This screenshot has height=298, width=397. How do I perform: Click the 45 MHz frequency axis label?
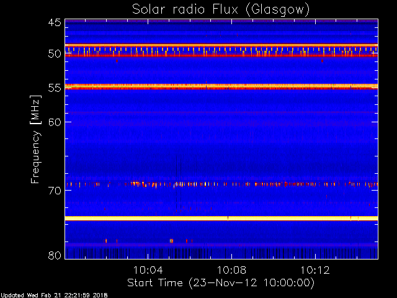55,22
